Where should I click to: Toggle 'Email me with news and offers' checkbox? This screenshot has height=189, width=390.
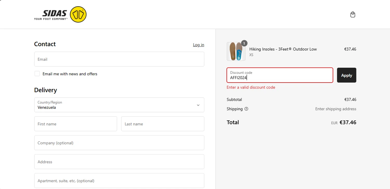click(37, 74)
